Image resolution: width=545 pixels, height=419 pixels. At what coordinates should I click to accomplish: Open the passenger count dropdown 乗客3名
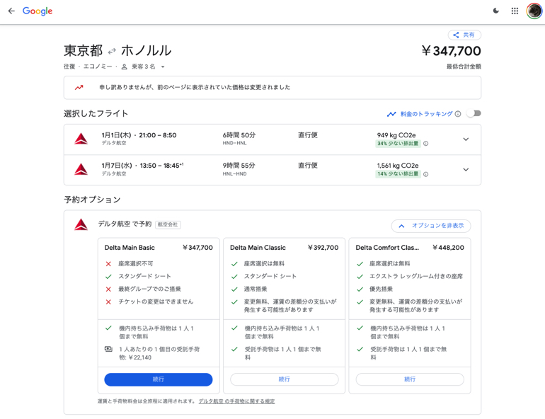(143, 67)
